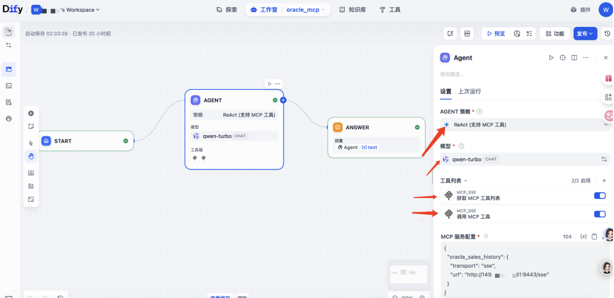The image size is (614, 298).
Task: Click the add node plus icon
Action: [31, 113]
